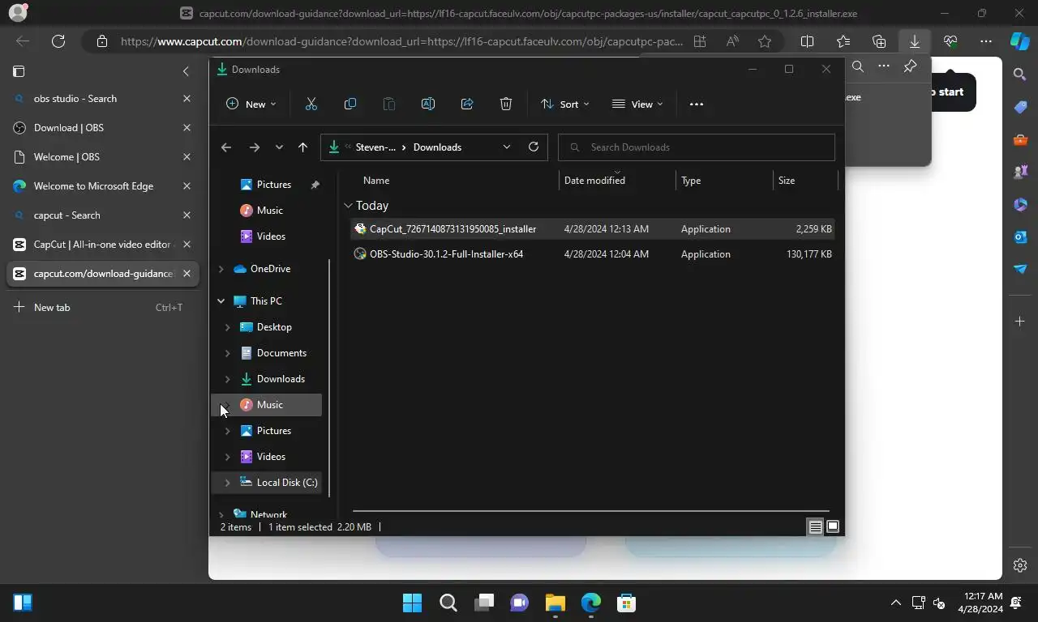Add page to favorites star icon
Screen dimensions: 1038x622
point(765,41)
